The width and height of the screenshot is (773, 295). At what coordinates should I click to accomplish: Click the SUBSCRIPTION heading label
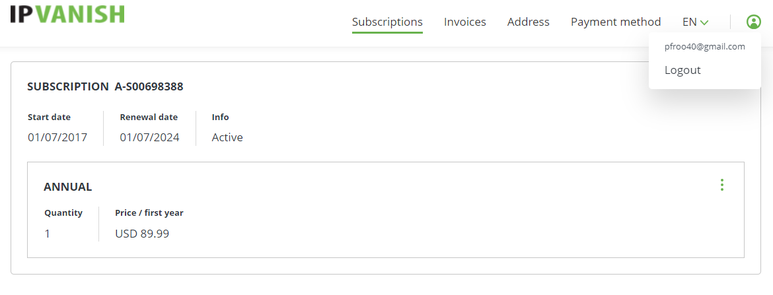click(68, 86)
